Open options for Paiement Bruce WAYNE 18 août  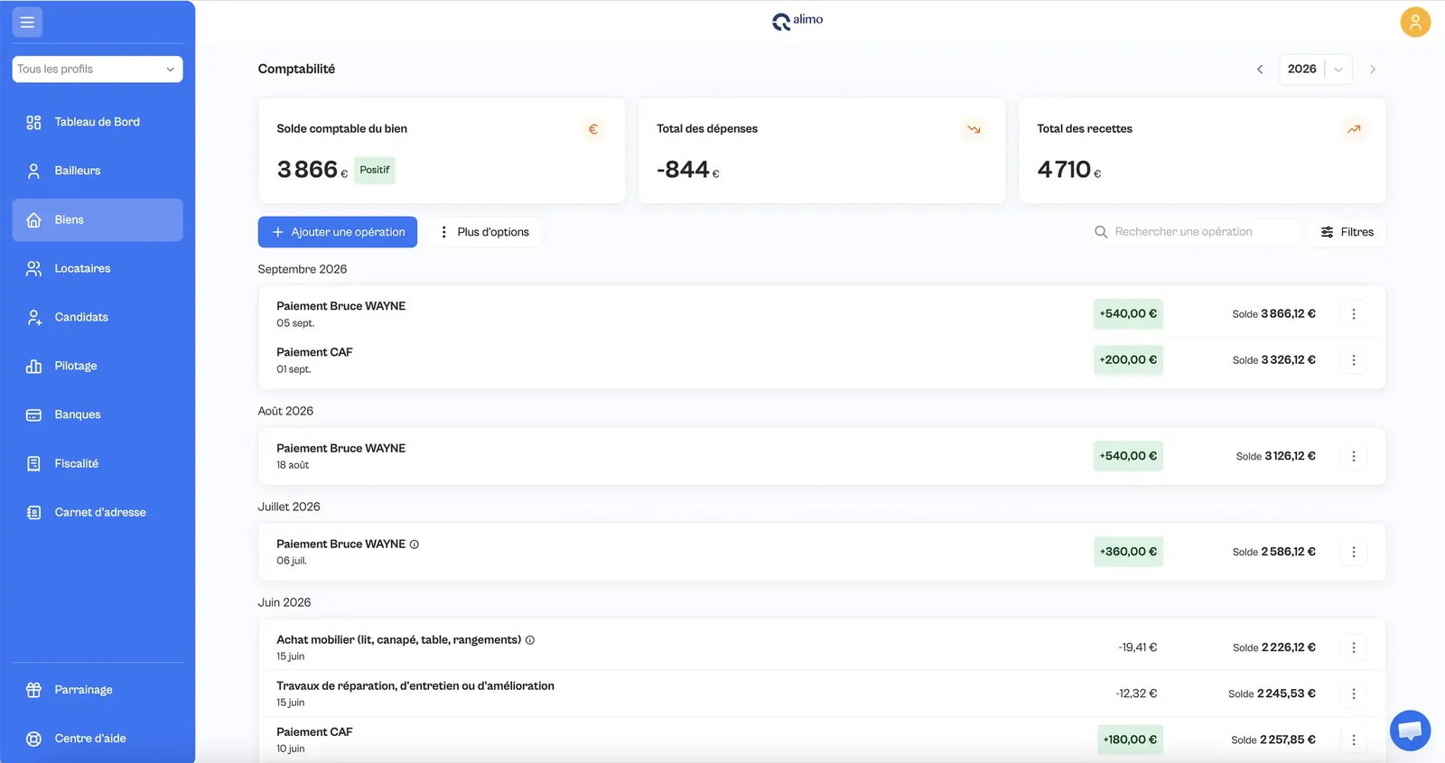click(x=1354, y=456)
